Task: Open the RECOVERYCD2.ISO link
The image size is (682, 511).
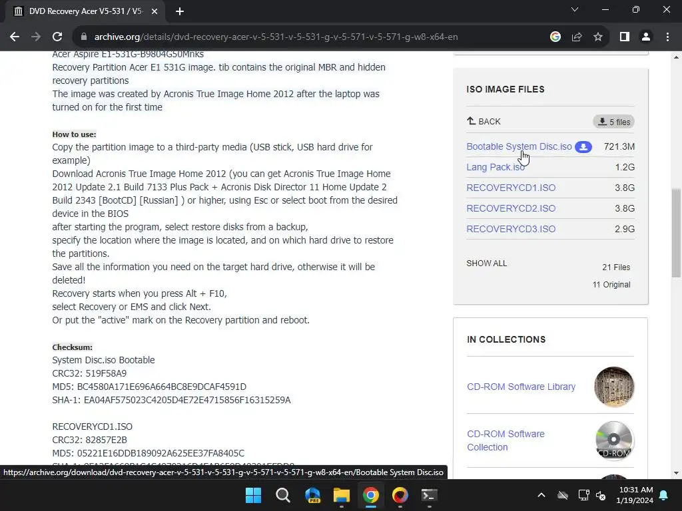Action: [511, 208]
